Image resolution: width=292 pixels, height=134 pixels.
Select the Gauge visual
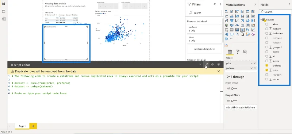(237, 25)
